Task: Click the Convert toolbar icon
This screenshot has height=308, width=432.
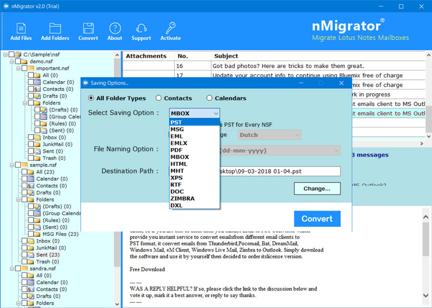Action: pos(88,28)
